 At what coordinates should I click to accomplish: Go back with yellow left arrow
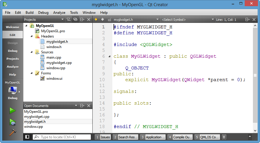[x=96, y=19]
